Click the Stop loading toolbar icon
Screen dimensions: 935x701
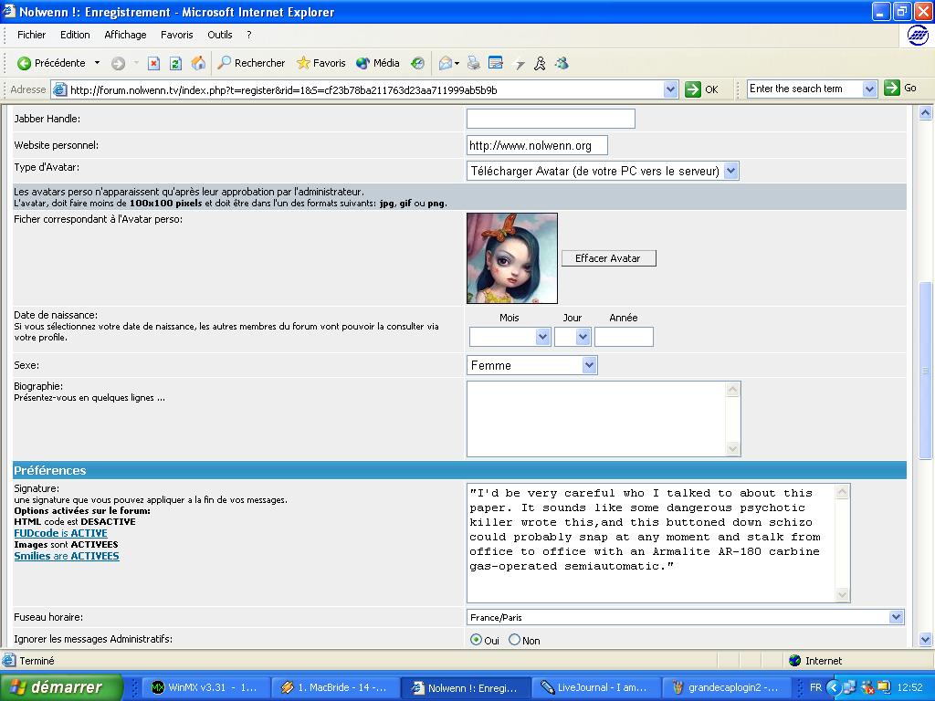click(x=153, y=63)
